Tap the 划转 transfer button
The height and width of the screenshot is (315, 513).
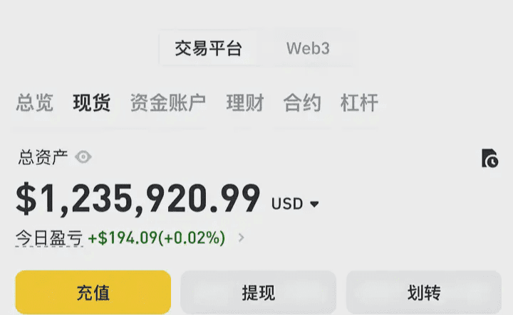424,292
